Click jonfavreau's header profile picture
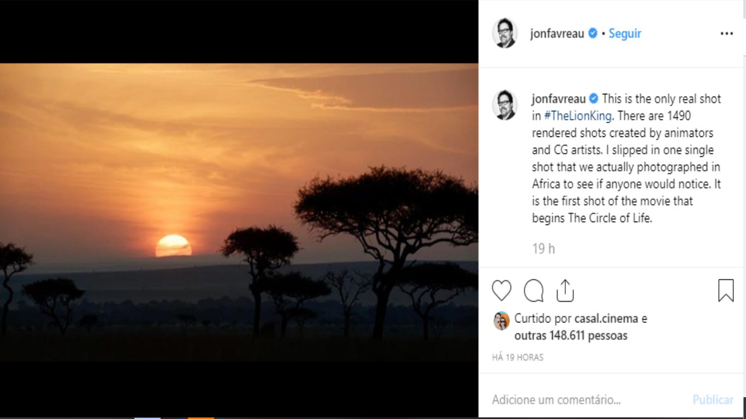 coord(504,33)
